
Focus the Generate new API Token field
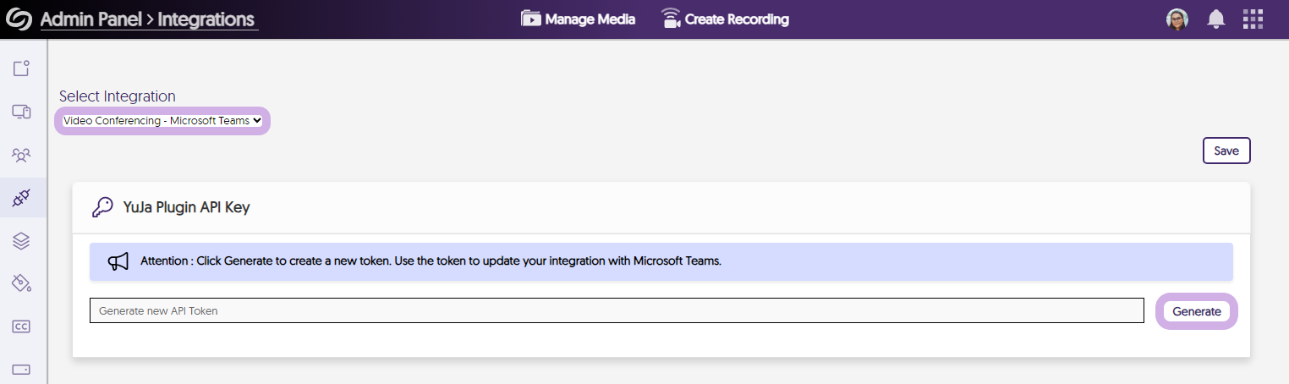pos(617,311)
